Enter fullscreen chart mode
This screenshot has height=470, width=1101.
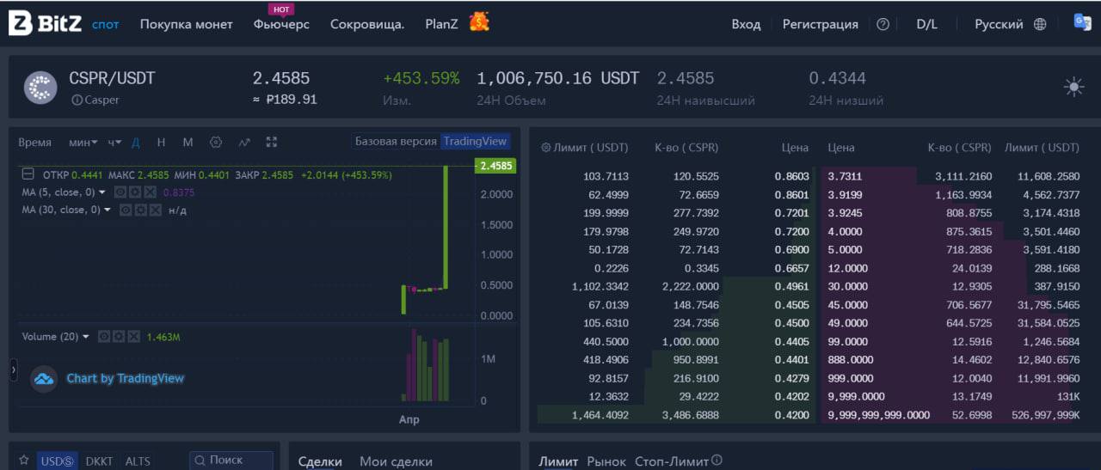pyautogui.click(x=272, y=142)
